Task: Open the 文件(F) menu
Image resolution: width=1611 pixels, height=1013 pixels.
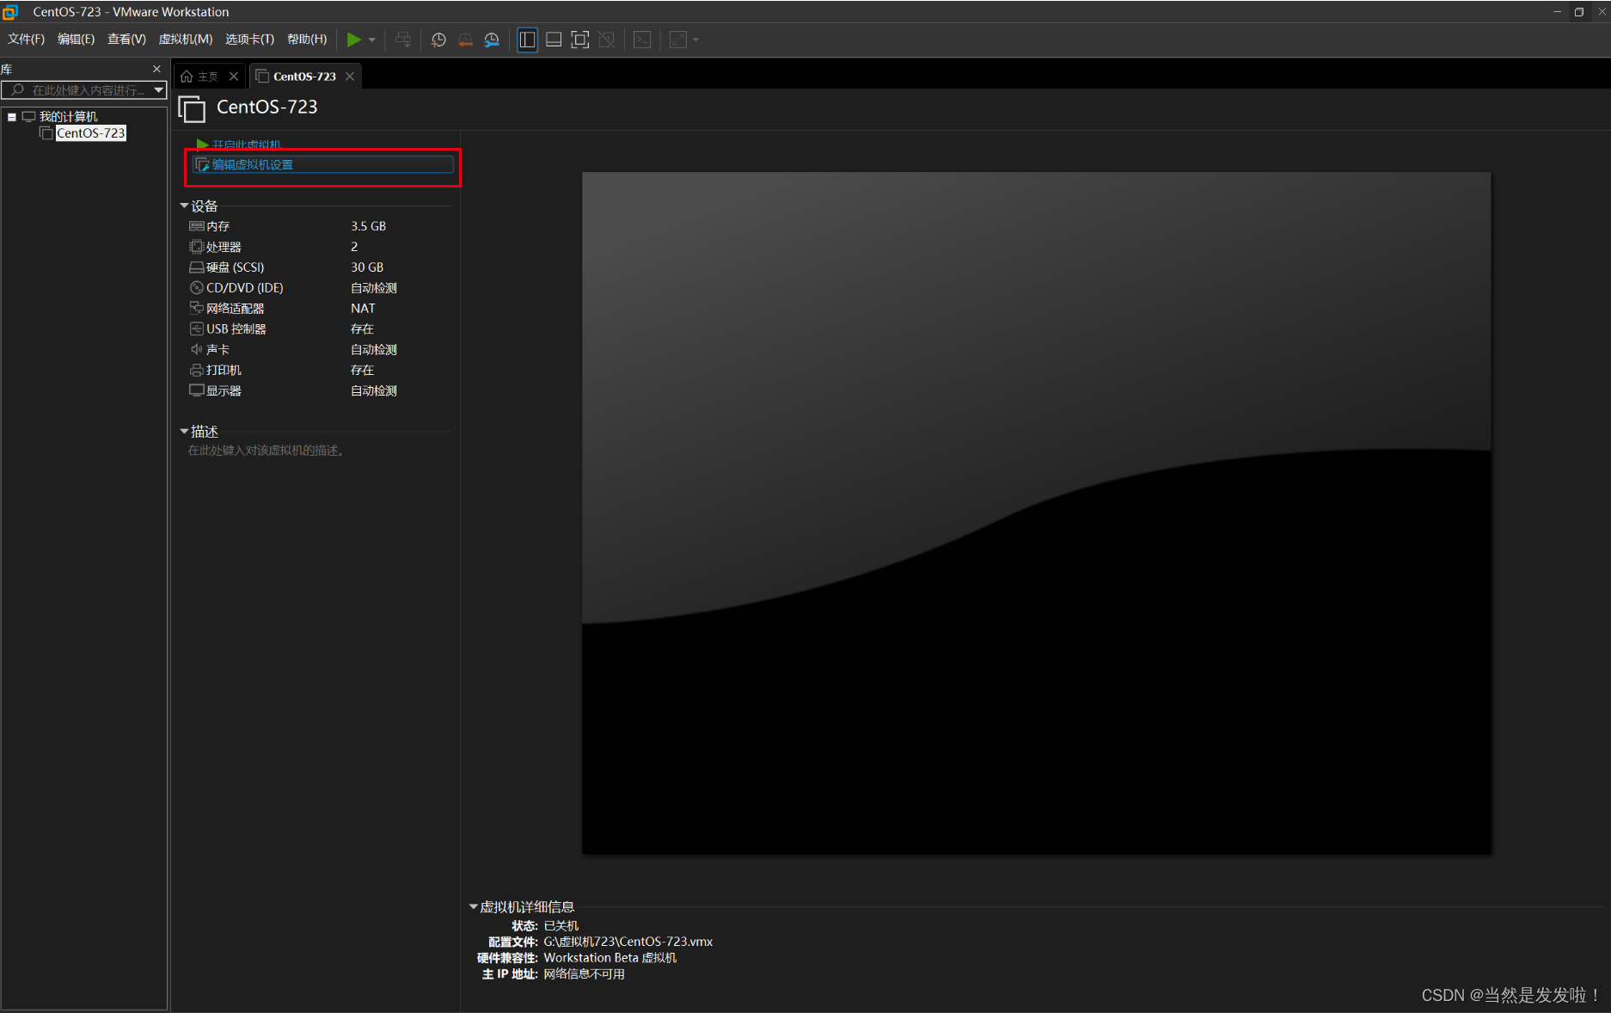Action: pyautogui.click(x=26, y=40)
